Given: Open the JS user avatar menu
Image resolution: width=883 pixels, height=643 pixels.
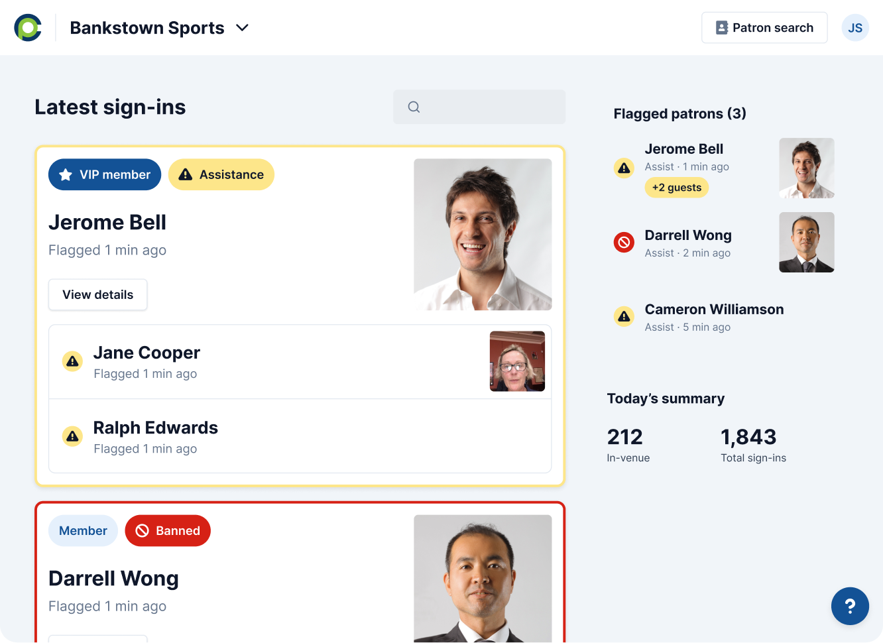Looking at the screenshot, I should pos(855,28).
